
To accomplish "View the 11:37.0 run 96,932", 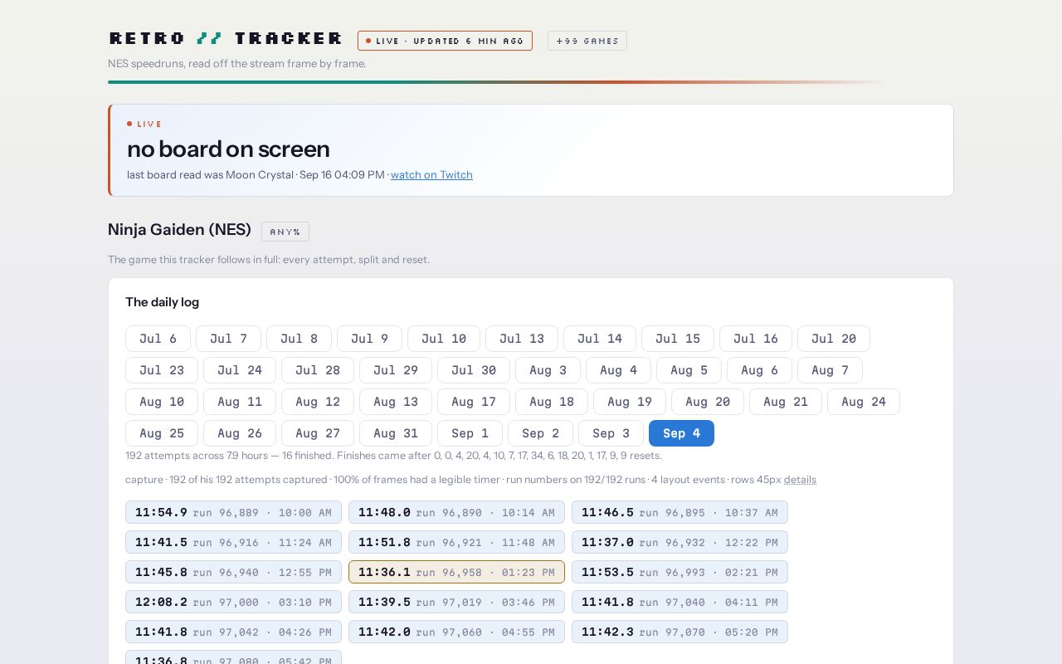I will pyautogui.click(x=680, y=542).
